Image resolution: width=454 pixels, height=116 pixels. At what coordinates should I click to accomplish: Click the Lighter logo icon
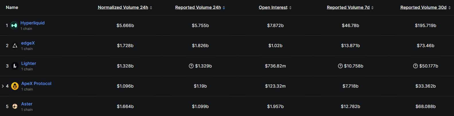(x=15, y=66)
